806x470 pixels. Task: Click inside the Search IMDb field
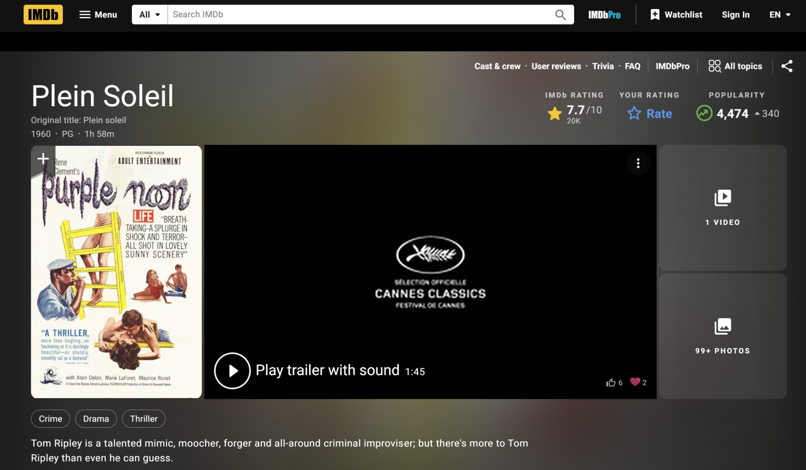360,15
